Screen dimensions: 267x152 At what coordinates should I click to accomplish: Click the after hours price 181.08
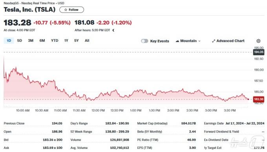pos(84,22)
